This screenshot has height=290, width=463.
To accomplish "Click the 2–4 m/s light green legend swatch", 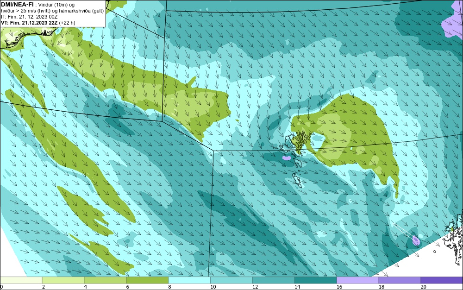I will pyautogui.click(x=63, y=280).
